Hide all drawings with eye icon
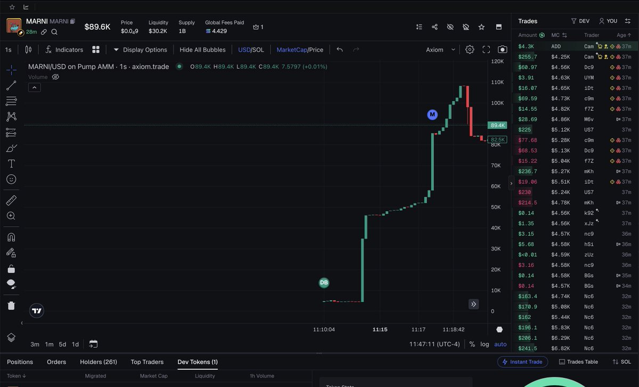Image resolution: width=639 pixels, height=387 pixels. (x=11, y=284)
